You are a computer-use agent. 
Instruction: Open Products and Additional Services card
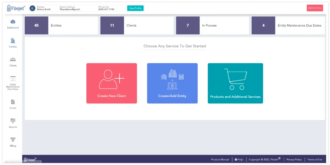coord(235,83)
